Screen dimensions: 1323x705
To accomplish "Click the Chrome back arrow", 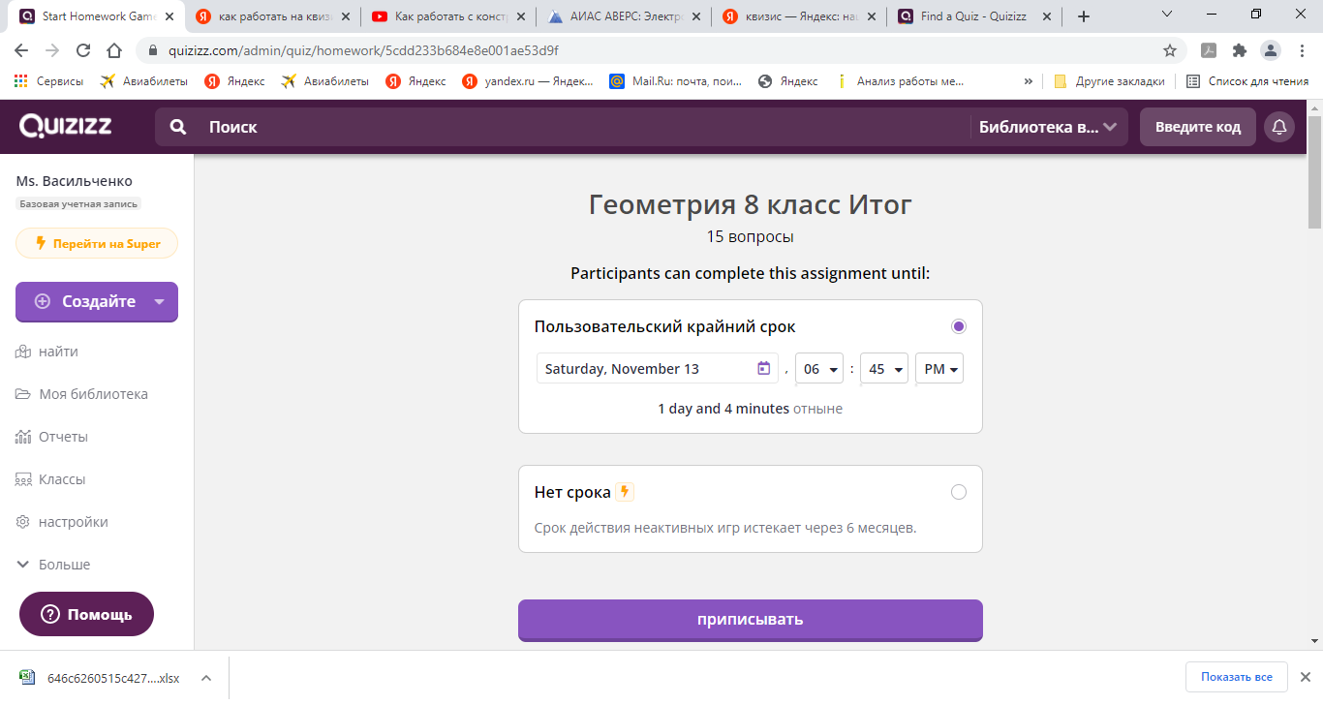I will (21, 50).
